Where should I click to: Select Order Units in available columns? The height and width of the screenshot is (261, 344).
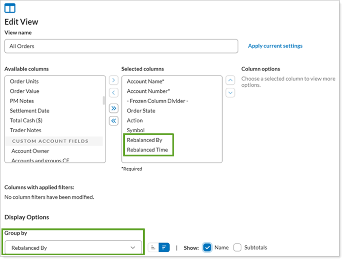point(24,81)
